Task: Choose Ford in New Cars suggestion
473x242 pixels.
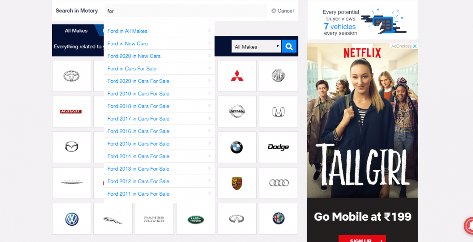Action: (128, 44)
